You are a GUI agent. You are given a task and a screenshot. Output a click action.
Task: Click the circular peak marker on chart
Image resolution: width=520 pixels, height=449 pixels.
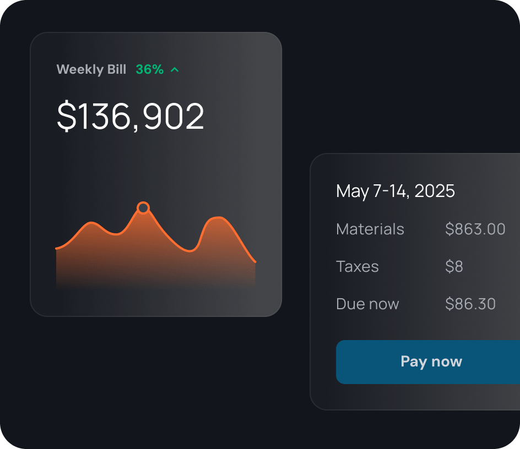[143, 208]
